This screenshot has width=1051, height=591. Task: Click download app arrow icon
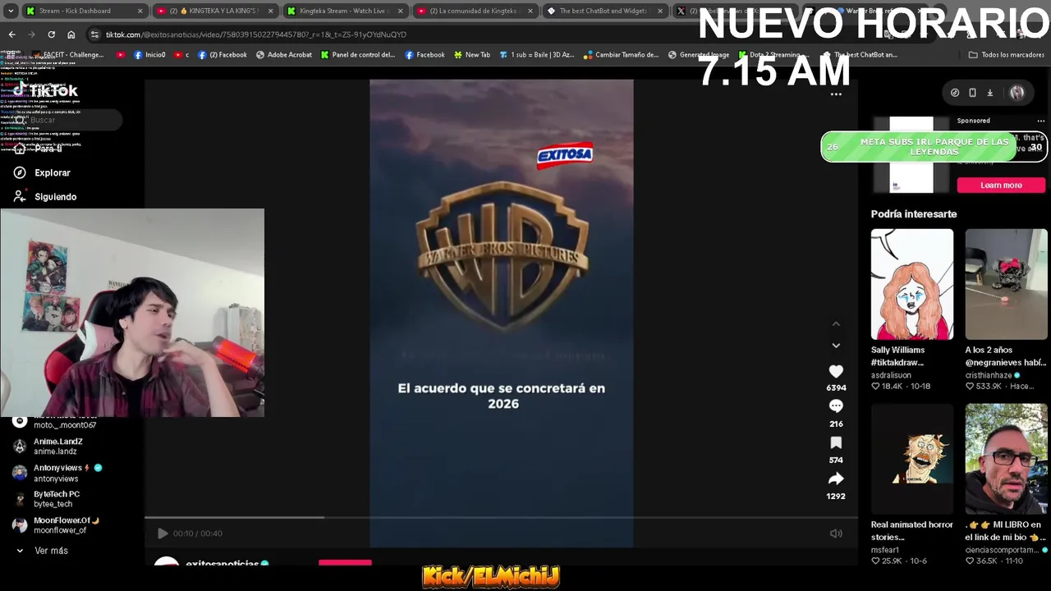coord(990,93)
